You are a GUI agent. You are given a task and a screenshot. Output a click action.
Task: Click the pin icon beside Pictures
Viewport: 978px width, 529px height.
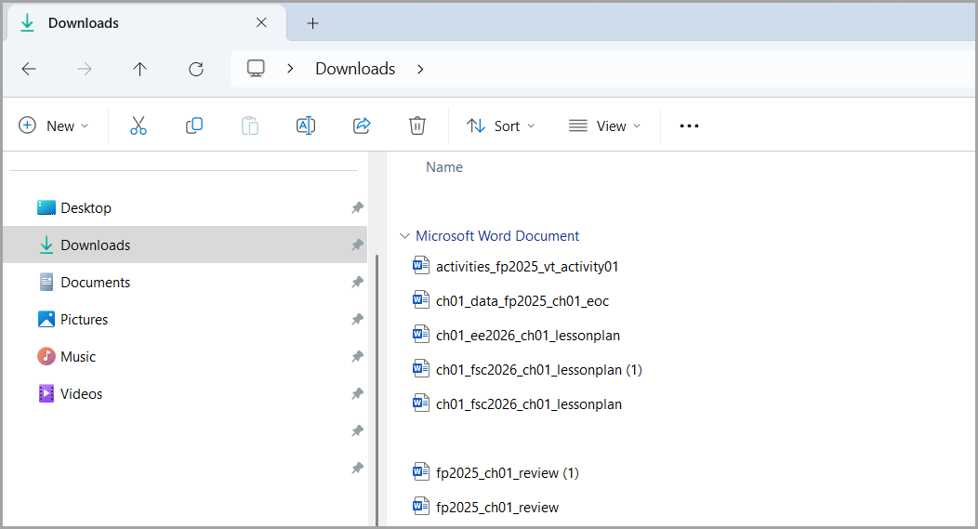click(x=357, y=320)
